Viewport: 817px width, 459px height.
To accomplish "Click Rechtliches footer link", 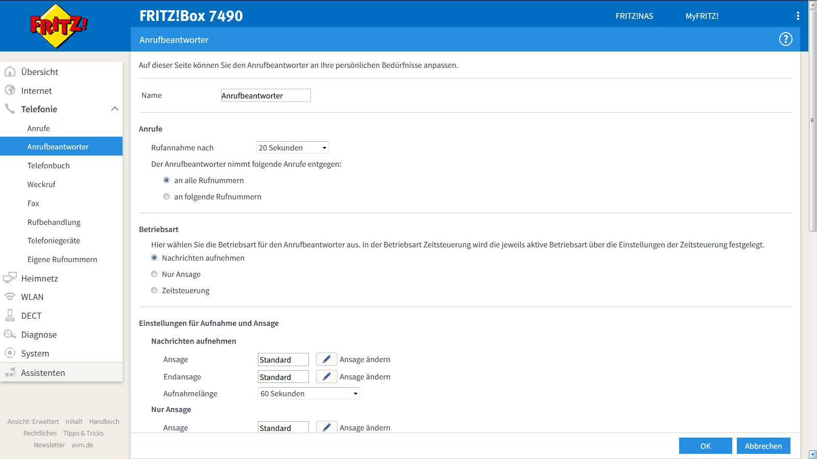I will 40,433.
